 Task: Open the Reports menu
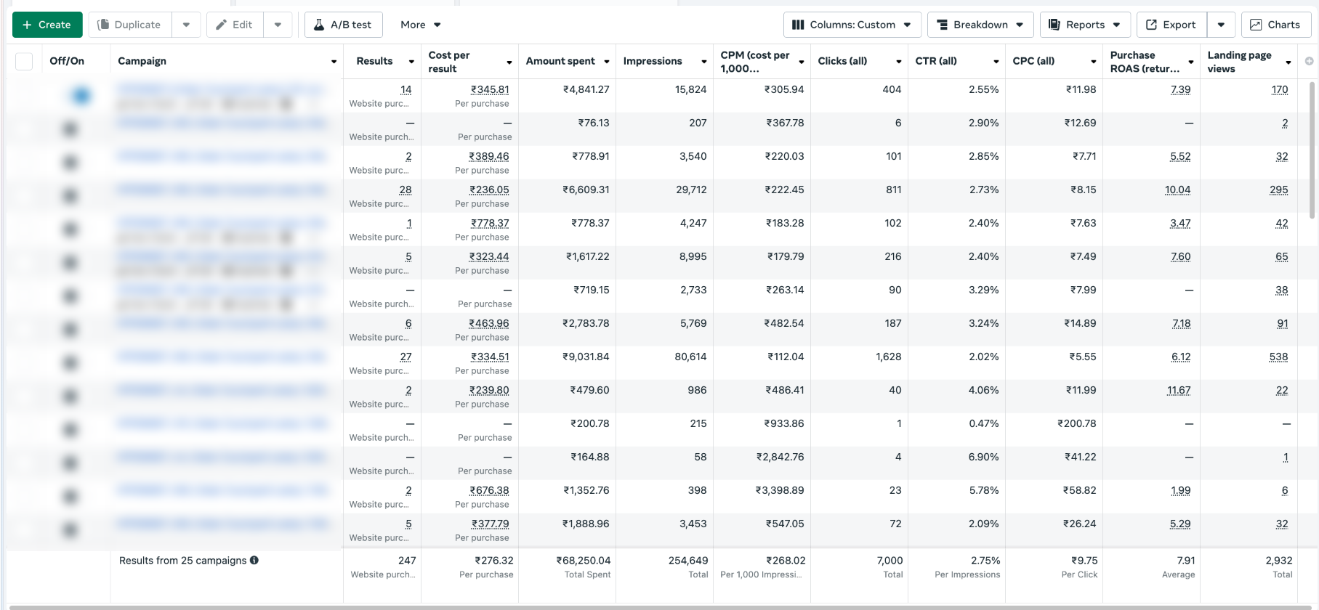[1084, 25]
